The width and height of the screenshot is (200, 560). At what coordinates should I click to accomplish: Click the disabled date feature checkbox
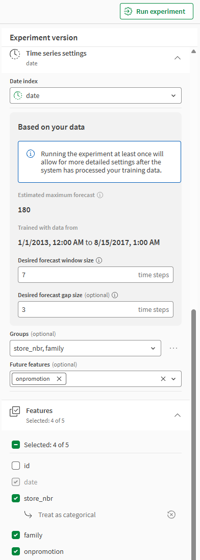click(x=16, y=482)
